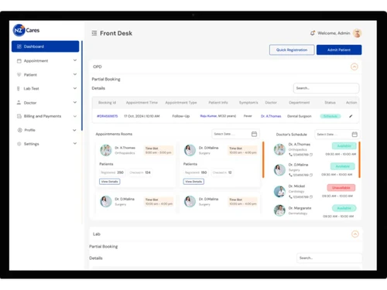387x290 pixels.
Task: Copy Dr. A.Thomas phone number icon
Action: pyautogui.click(x=311, y=155)
